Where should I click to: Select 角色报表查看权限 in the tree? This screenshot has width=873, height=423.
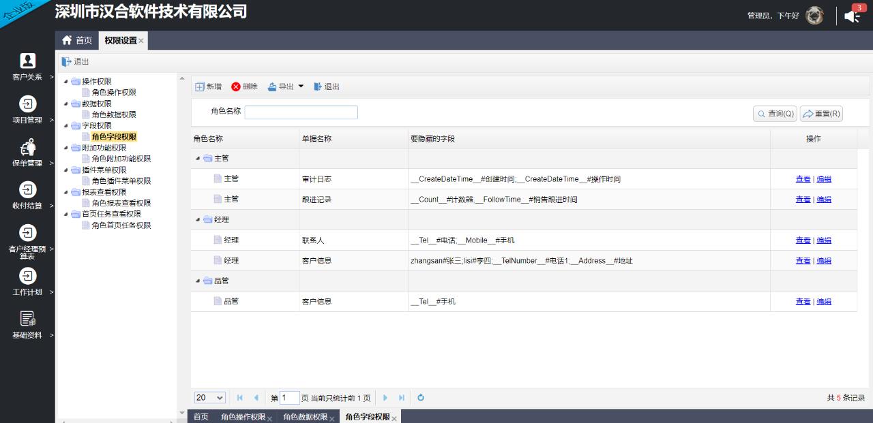(x=121, y=203)
